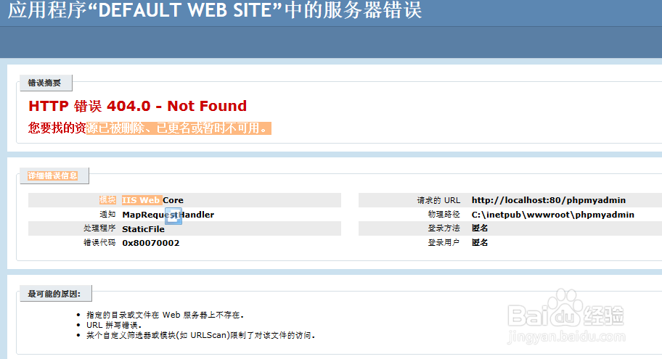
Task: Click the physical path C:\inetpub\wwwroot\phpmyadmin
Action: [552, 214]
